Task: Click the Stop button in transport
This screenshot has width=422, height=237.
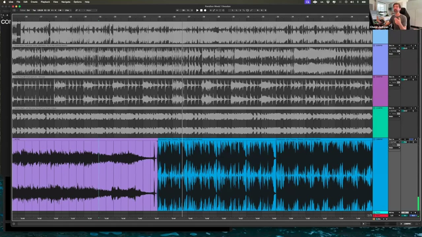Action: [x=201, y=10]
